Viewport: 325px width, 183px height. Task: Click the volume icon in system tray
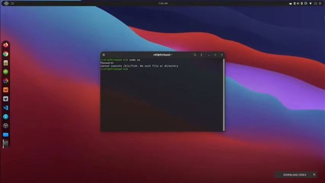click(298, 4)
